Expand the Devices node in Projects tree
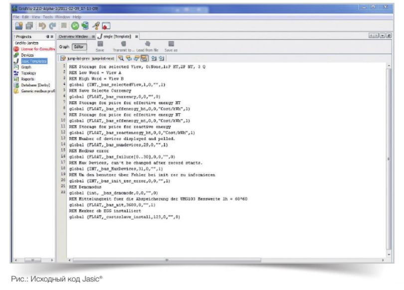 pyautogui.click(x=23, y=55)
